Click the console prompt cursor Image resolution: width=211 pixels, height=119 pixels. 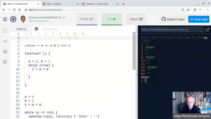(x=146, y=81)
